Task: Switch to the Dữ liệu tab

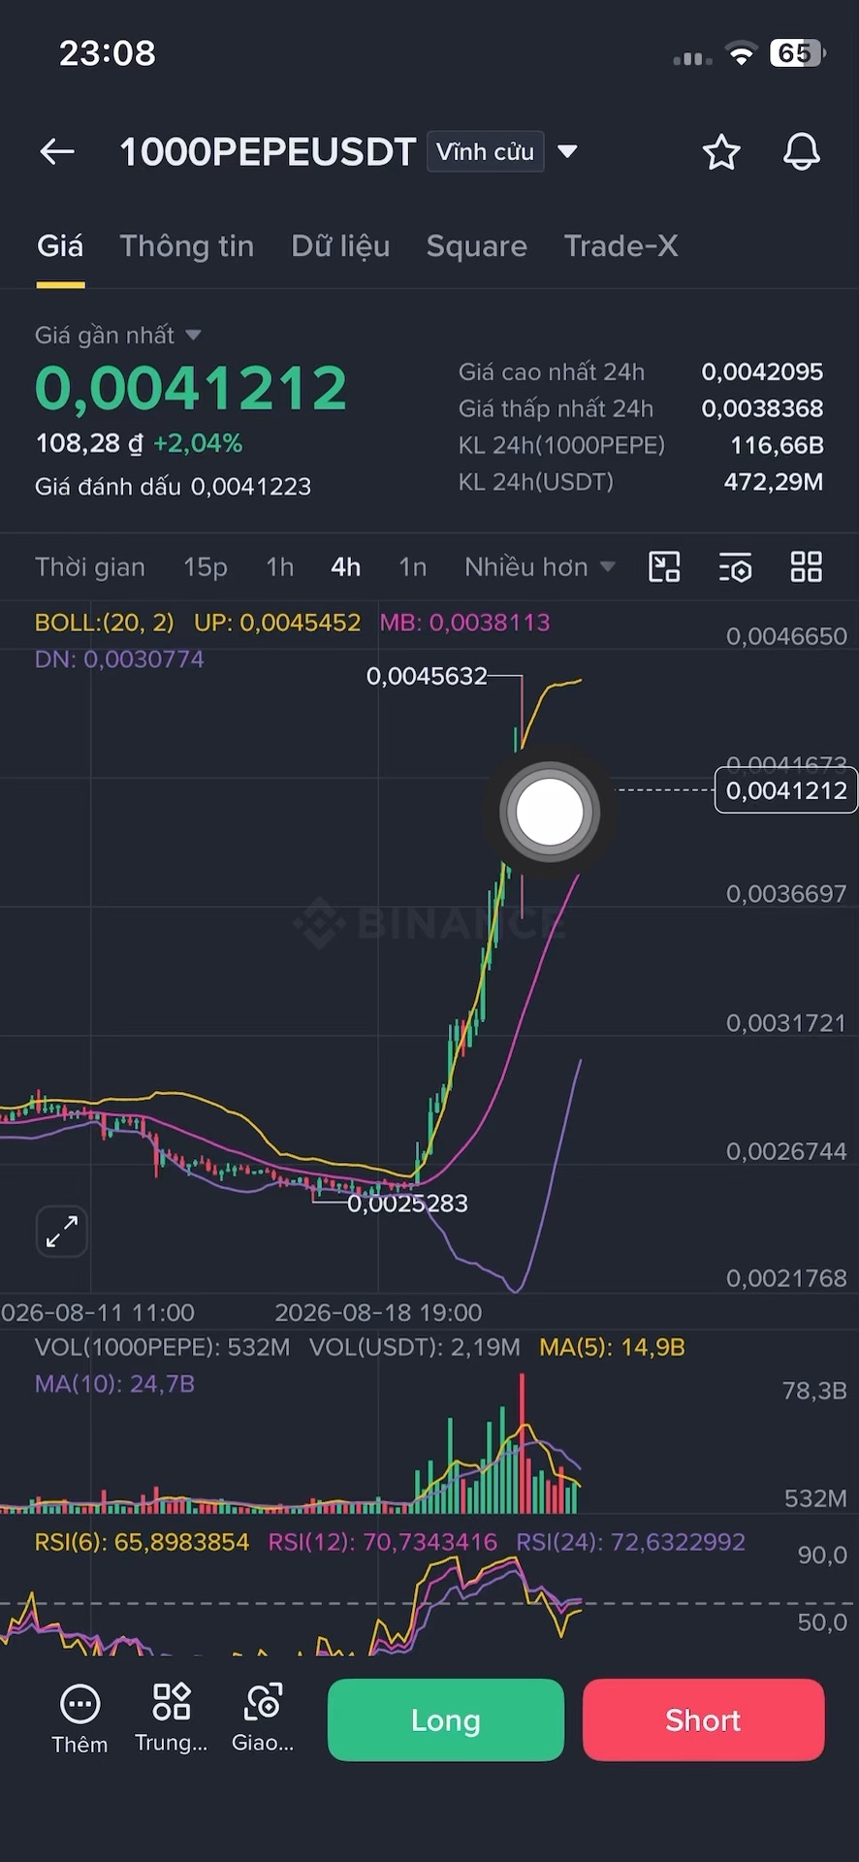Action: tap(340, 246)
